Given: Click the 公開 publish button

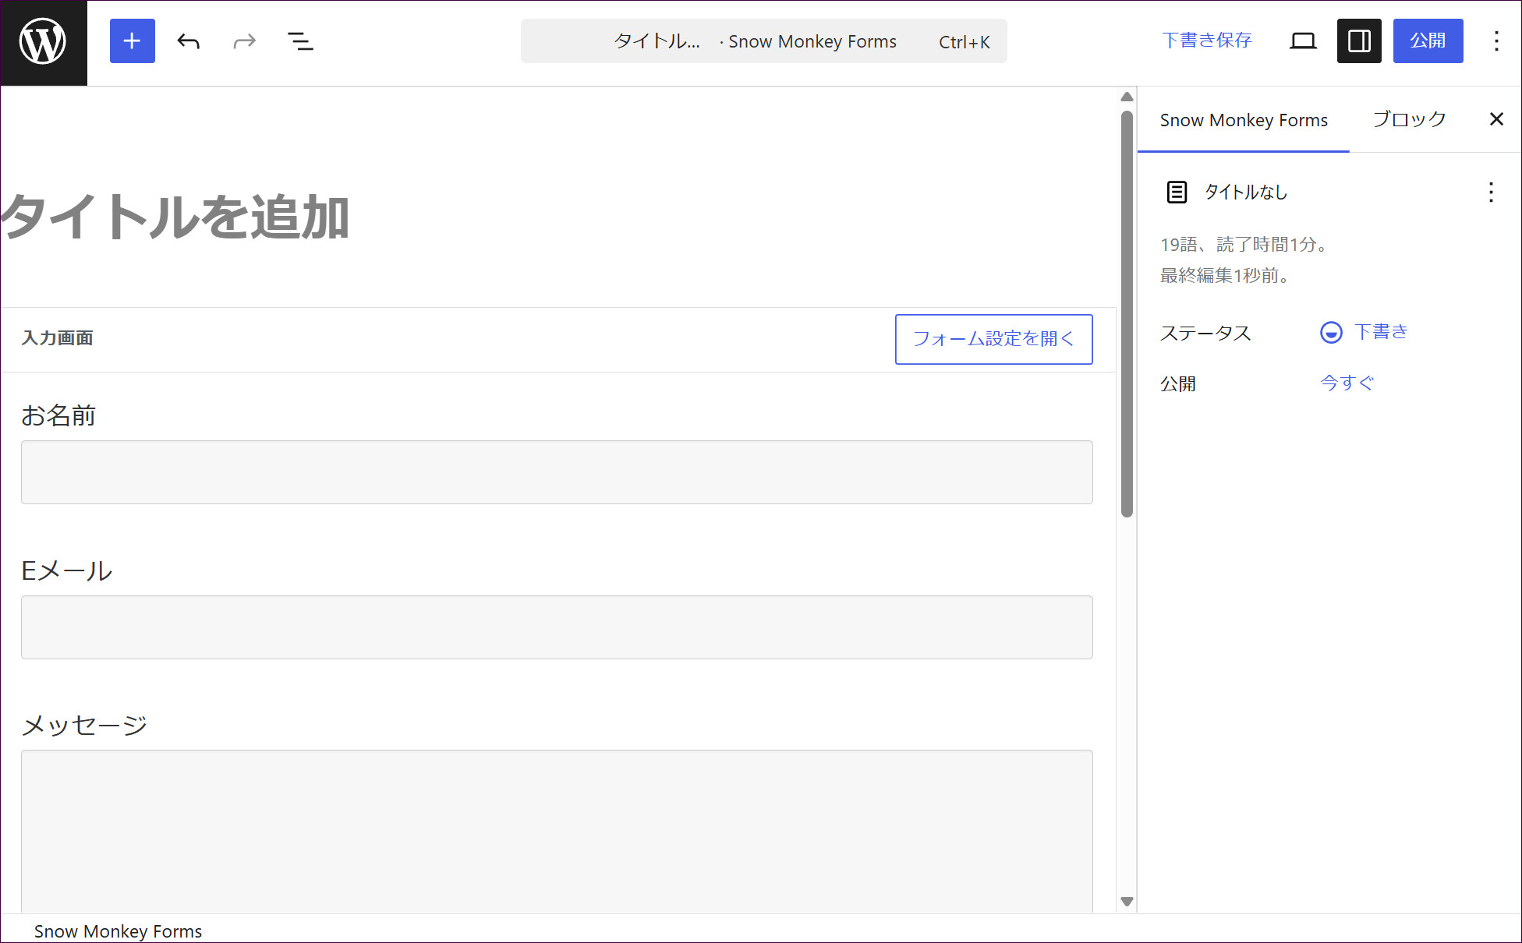Looking at the screenshot, I should click(x=1428, y=41).
